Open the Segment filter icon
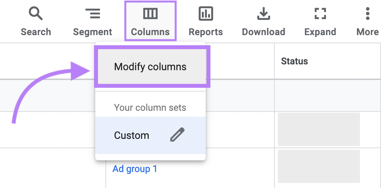 pos(93,14)
